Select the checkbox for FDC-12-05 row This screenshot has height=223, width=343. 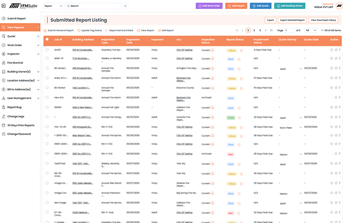(47, 126)
